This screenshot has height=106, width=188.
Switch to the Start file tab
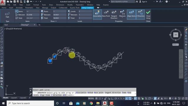(6, 25)
